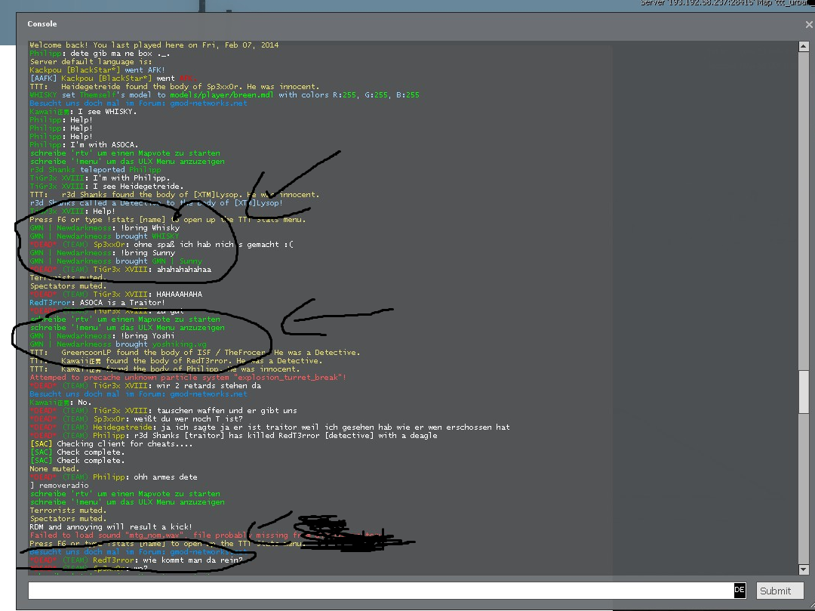
Task: Click 'Philipp: dete gib ma ne box' line
Action: pos(100,54)
